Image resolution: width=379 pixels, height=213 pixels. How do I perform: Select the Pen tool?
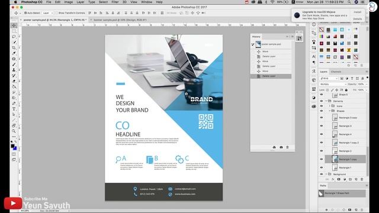tap(14, 104)
